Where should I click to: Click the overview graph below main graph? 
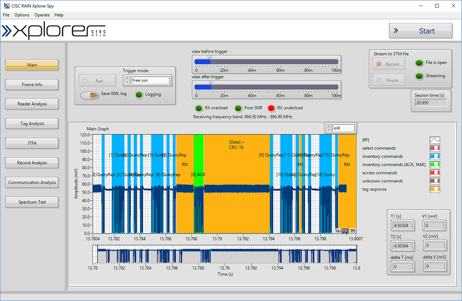coord(225,254)
